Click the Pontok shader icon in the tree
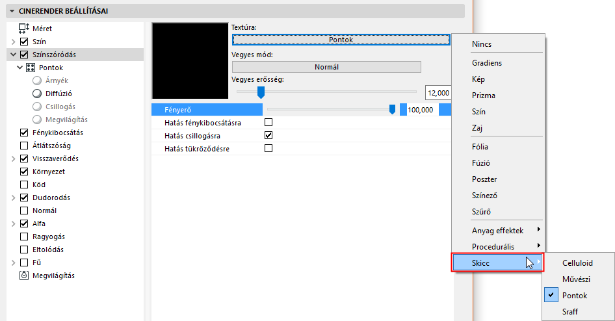Viewport: 615px width, 321px height. coord(30,68)
